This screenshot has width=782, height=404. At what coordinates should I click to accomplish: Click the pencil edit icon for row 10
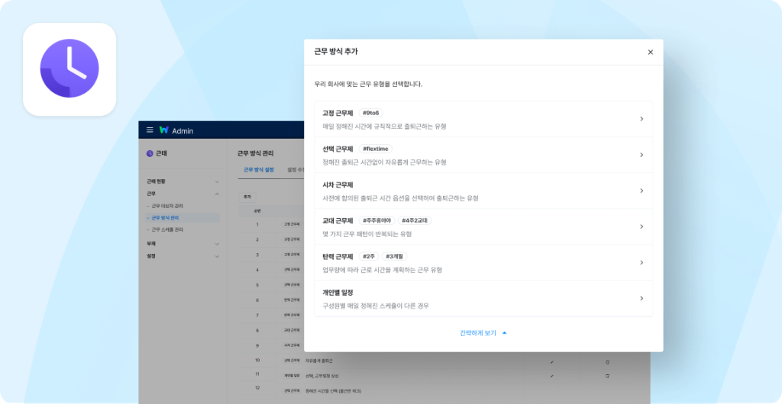coord(551,361)
